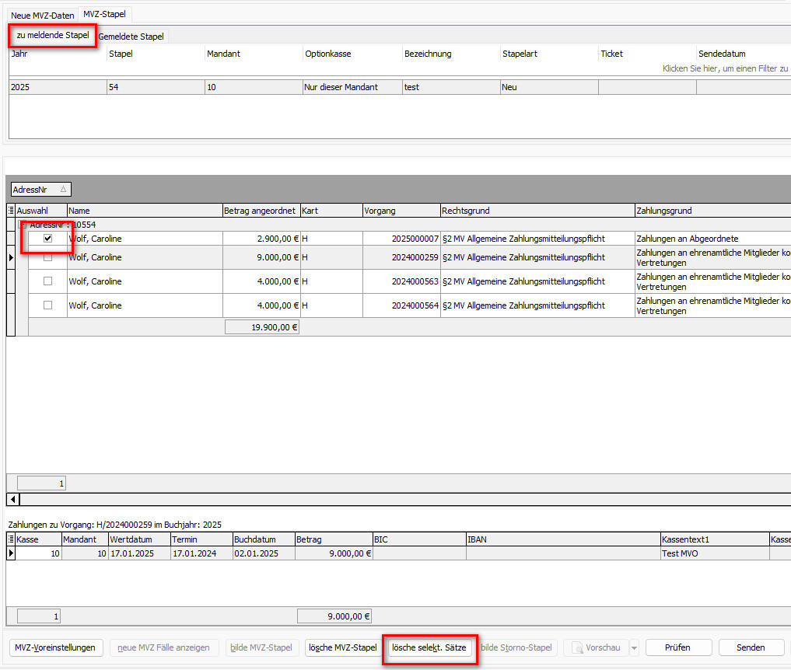Select the zu meldende Stapel subtab

pos(52,35)
